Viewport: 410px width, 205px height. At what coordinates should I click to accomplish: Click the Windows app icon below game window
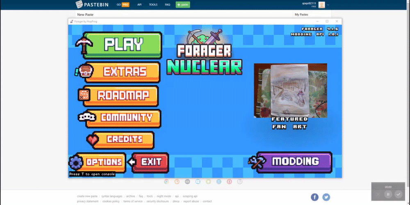pos(198,182)
